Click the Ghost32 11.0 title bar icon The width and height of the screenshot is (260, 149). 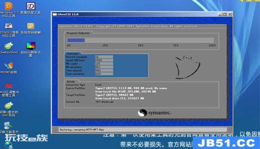pos(55,14)
